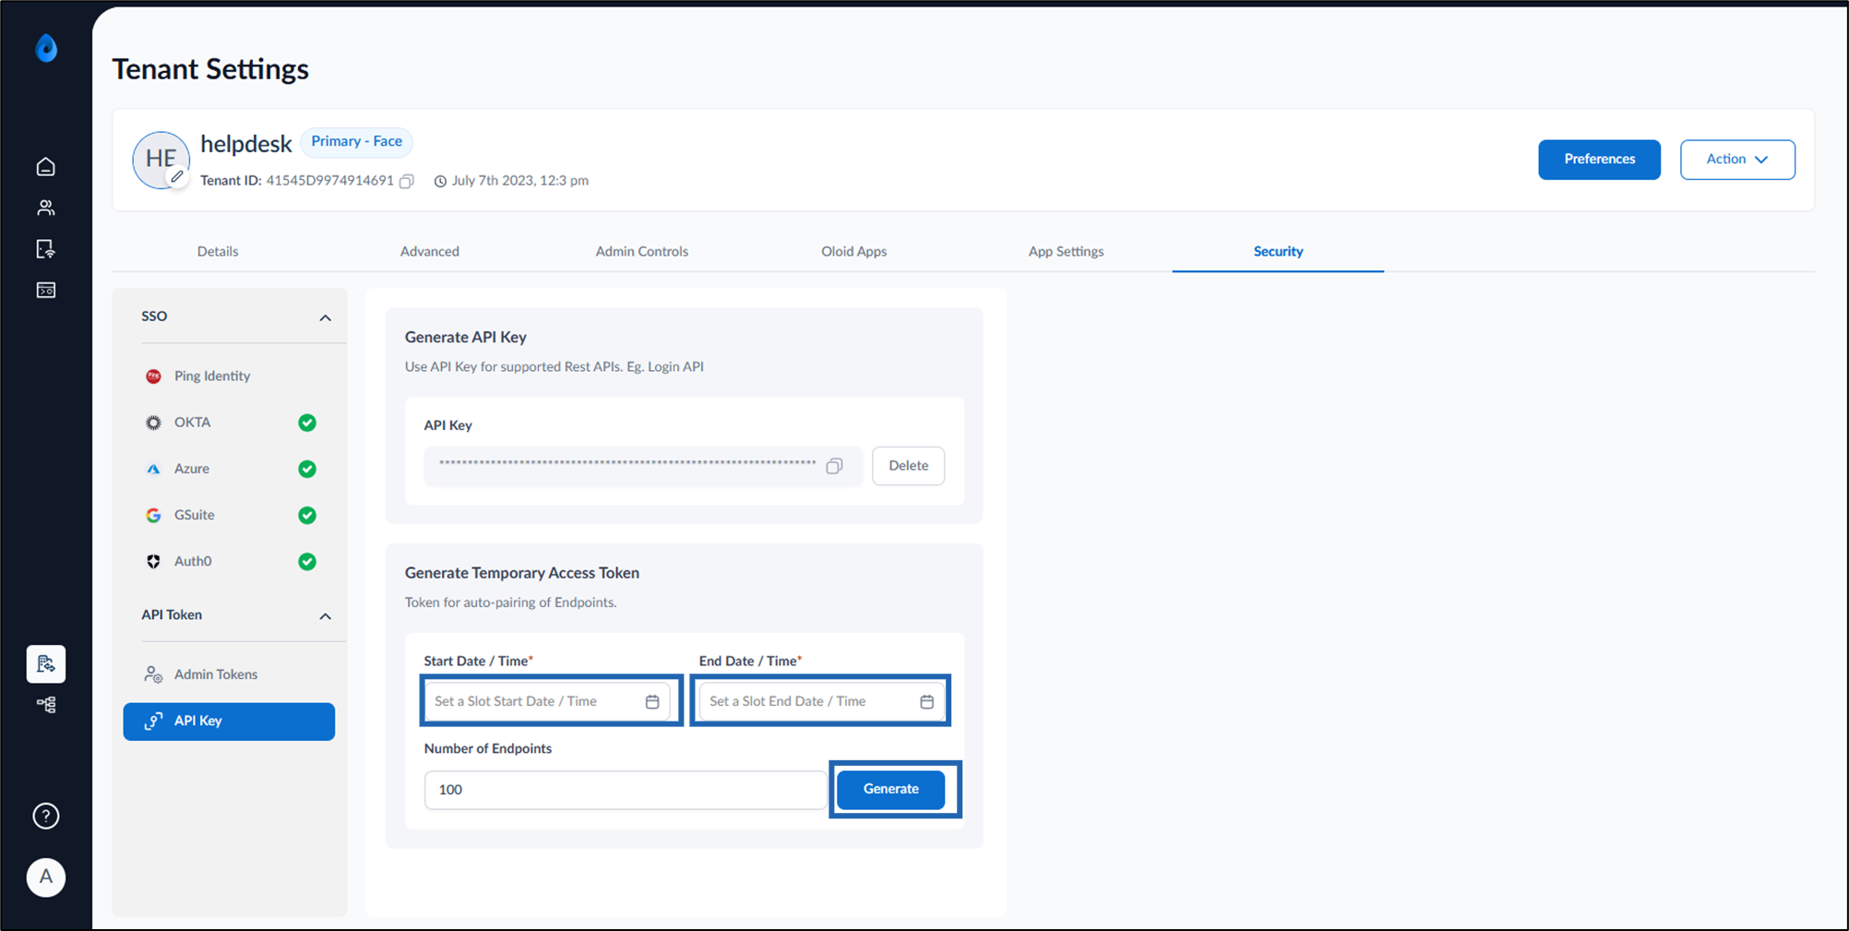Click 'Generate Temporary Access Token' heading
This screenshot has width=1849, height=931.
[522, 573]
